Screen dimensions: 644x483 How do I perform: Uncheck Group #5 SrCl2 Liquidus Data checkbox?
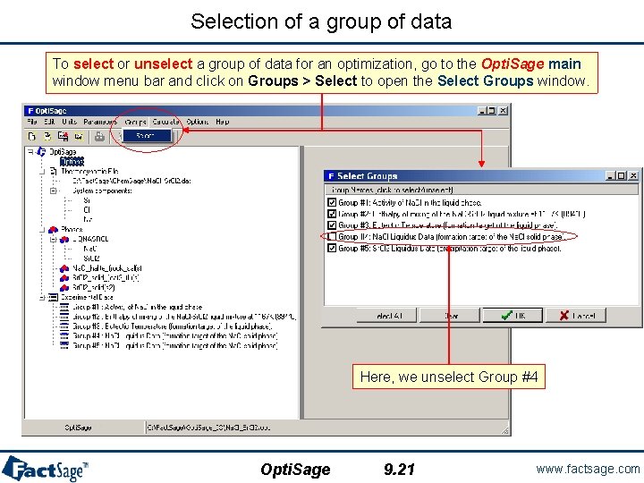[332, 248]
